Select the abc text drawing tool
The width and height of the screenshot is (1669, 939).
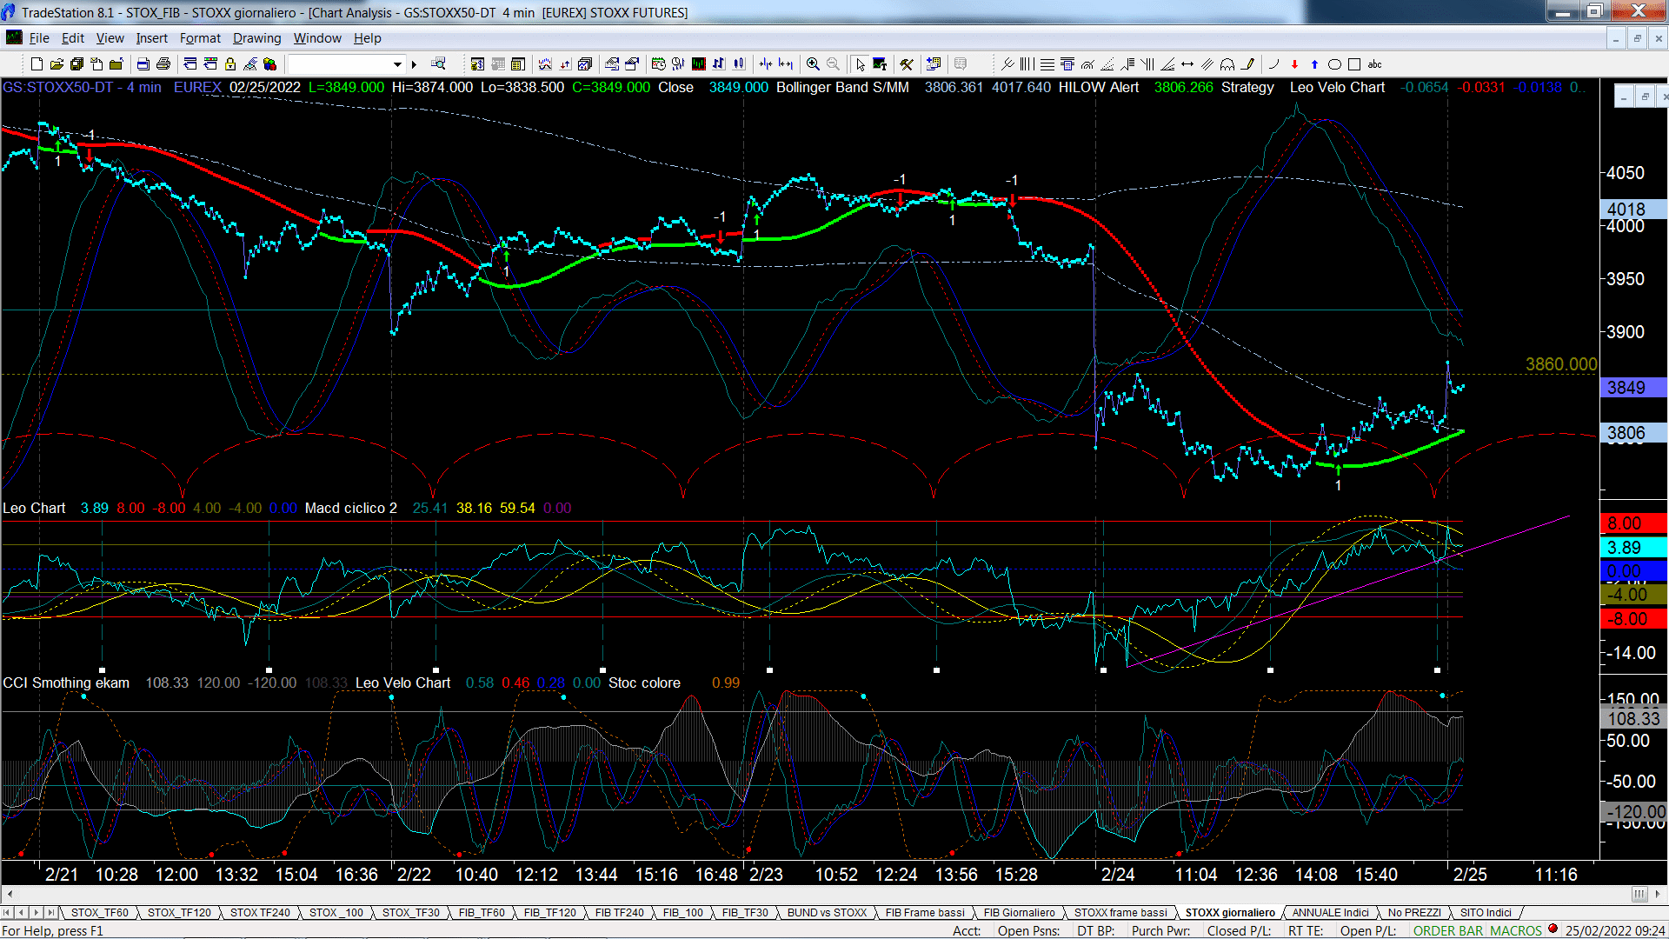point(1374,64)
